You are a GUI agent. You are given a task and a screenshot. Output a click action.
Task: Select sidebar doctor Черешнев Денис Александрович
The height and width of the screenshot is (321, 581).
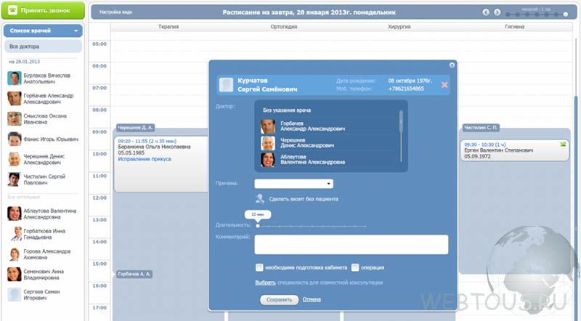point(44,159)
